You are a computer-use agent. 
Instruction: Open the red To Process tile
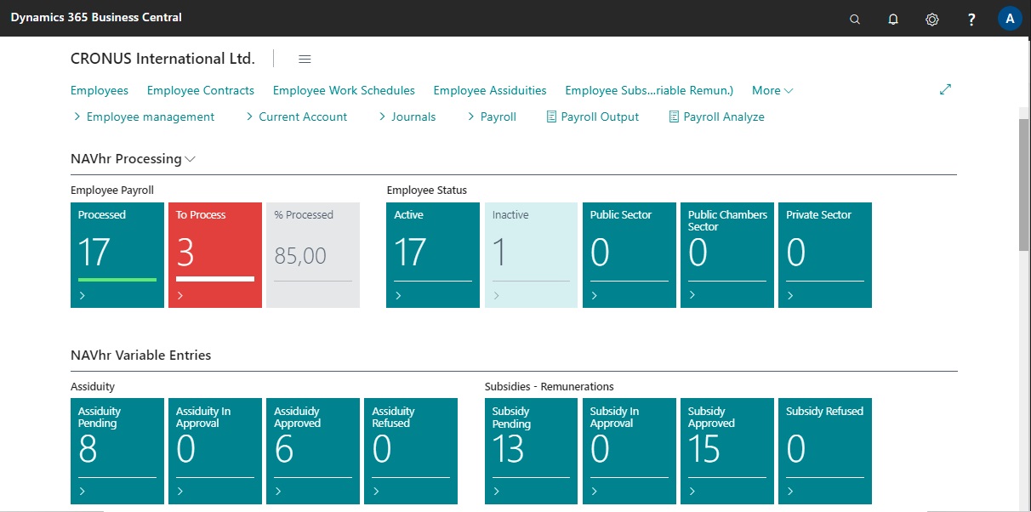pos(215,254)
